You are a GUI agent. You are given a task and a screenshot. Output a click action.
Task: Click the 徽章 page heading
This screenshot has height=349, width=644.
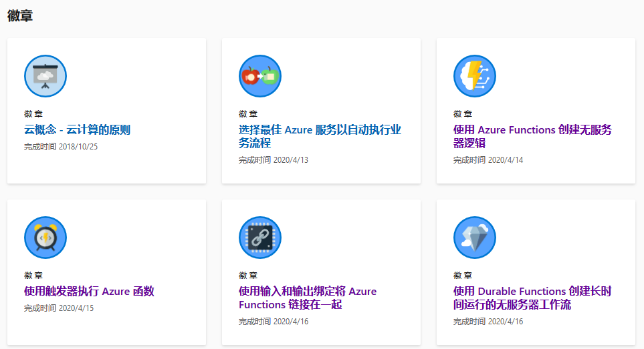(19, 16)
